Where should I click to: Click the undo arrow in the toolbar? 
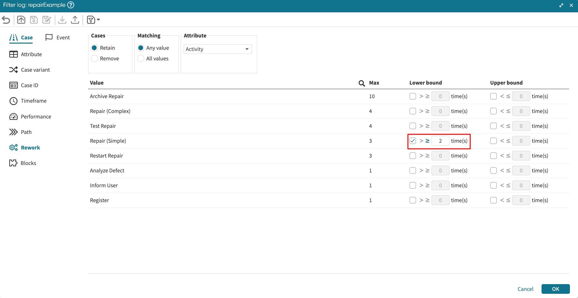pos(6,20)
